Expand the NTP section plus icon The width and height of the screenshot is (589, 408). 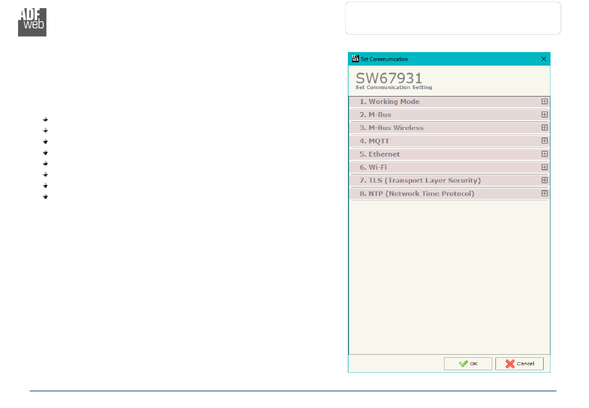544,194
